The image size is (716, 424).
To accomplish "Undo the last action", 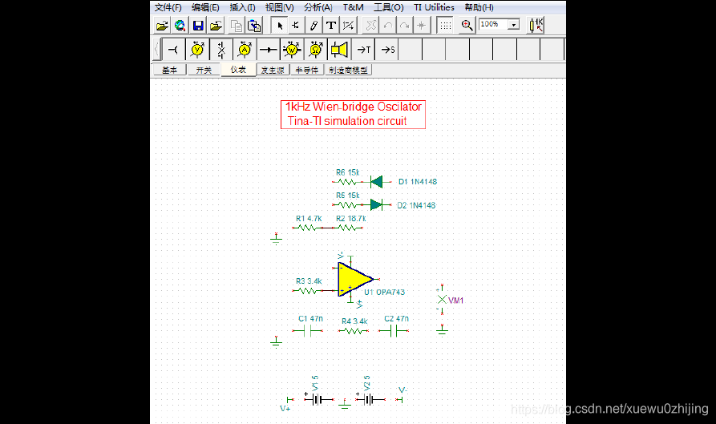I will click(388, 26).
